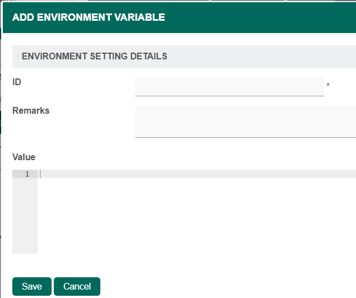Click the bottom edge of the Remarks box

coord(245,137)
